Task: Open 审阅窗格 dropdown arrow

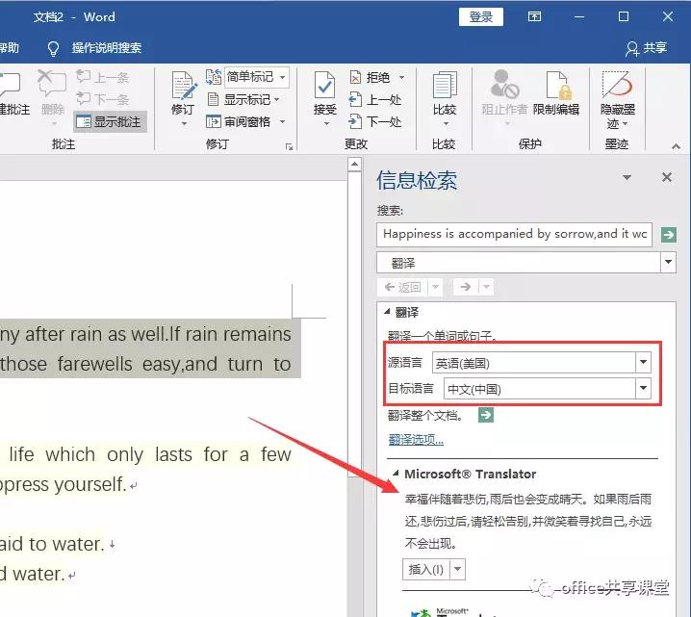Action: [282, 121]
